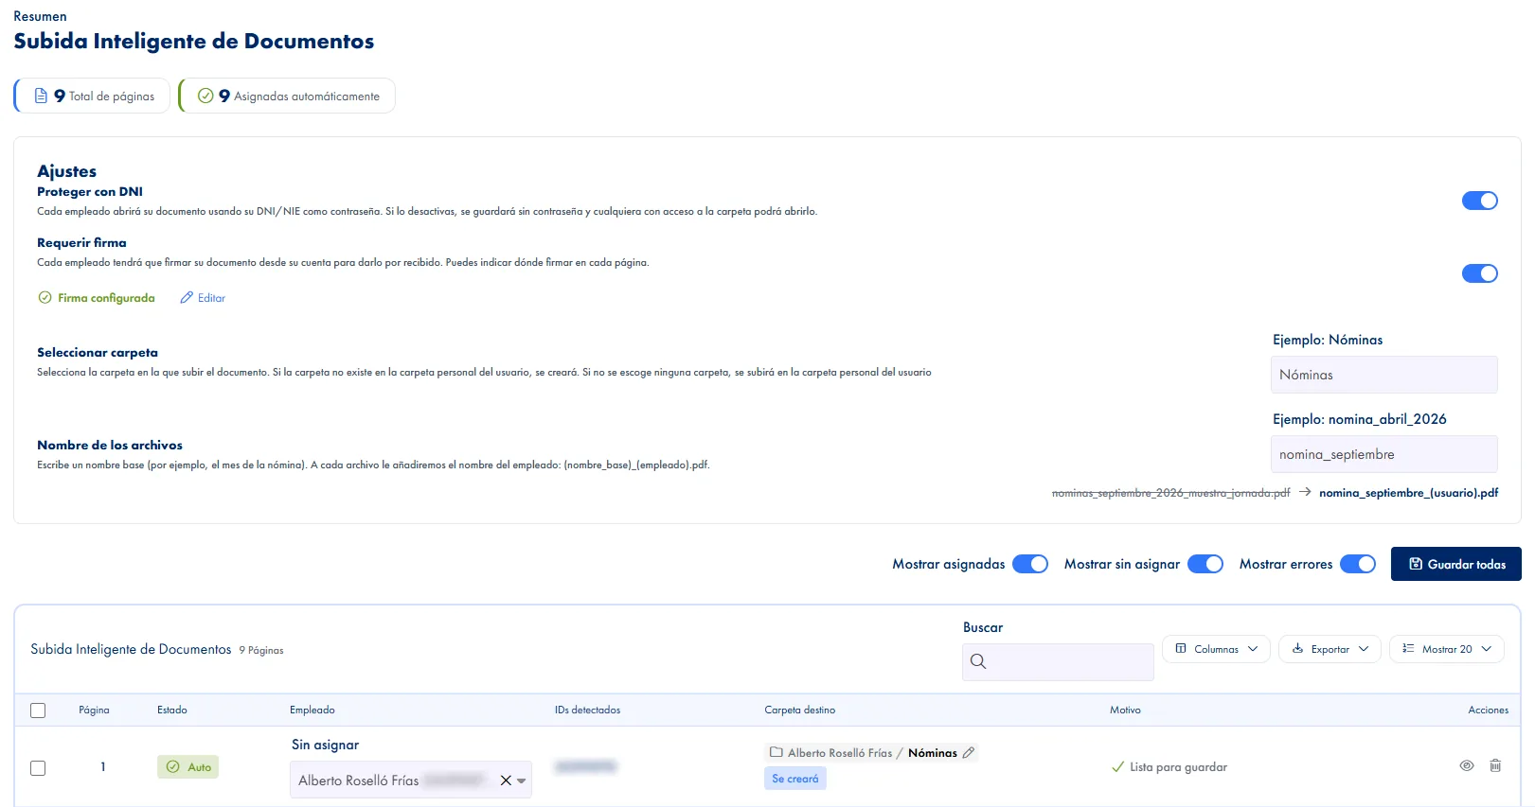Click the folder icon before Alberto Roselló Frías path

776,753
